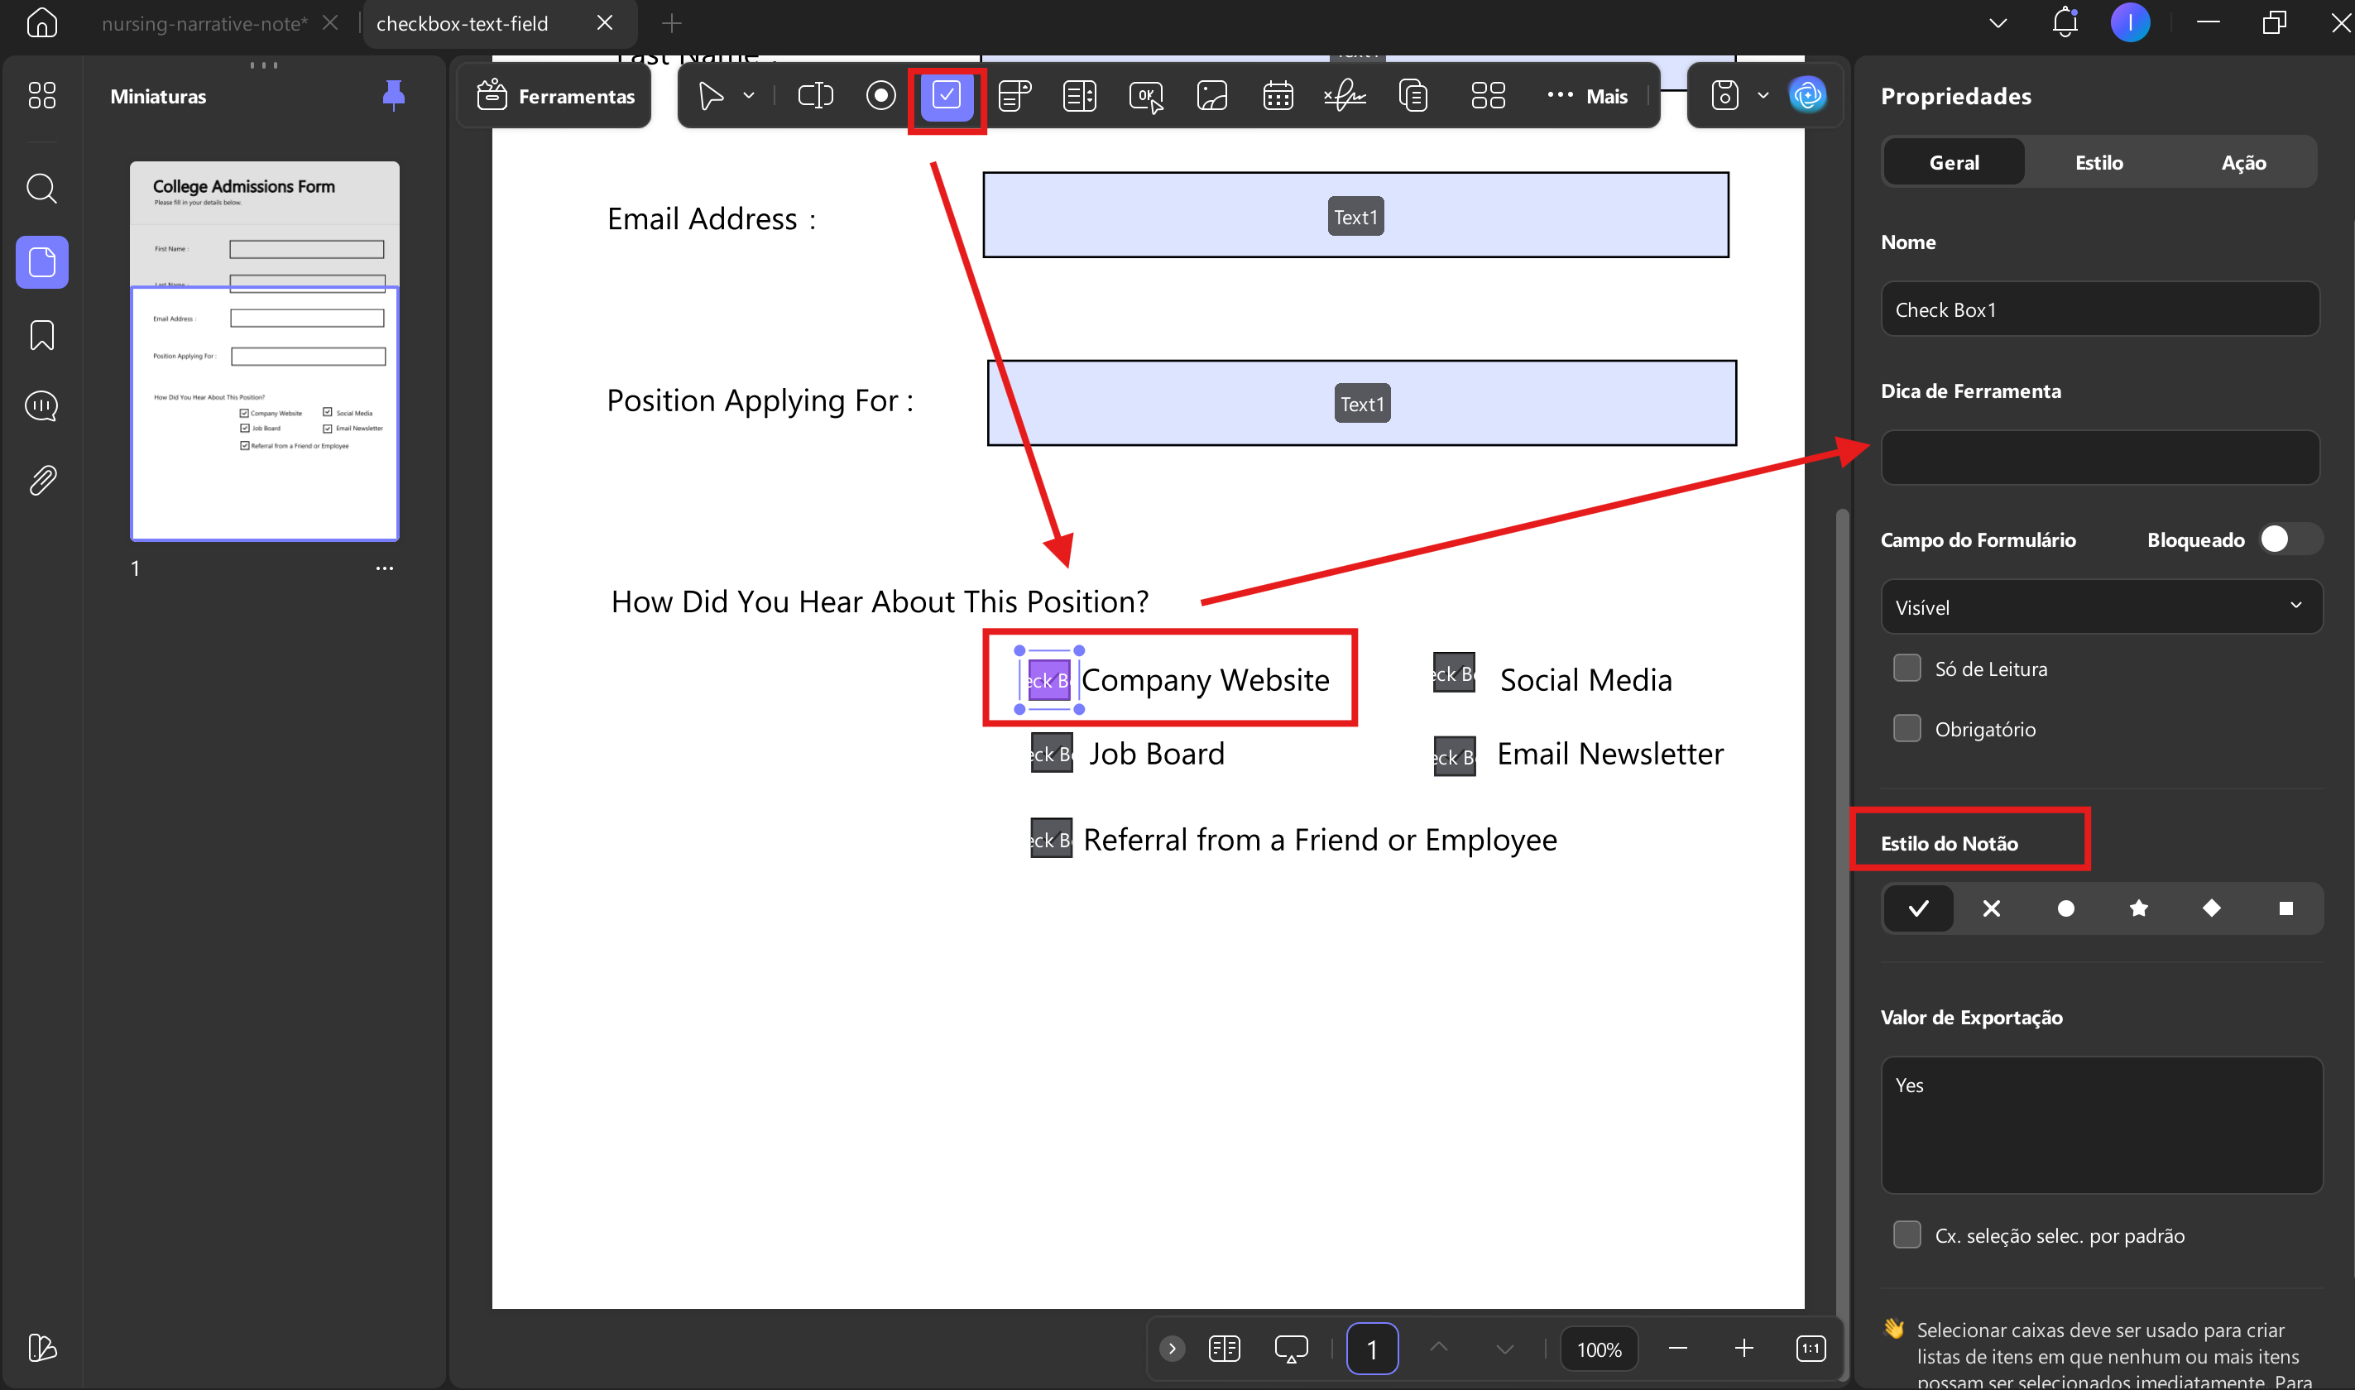Switch to the Ação tab
2355x1390 pixels.
click(x=2243, y=162)
